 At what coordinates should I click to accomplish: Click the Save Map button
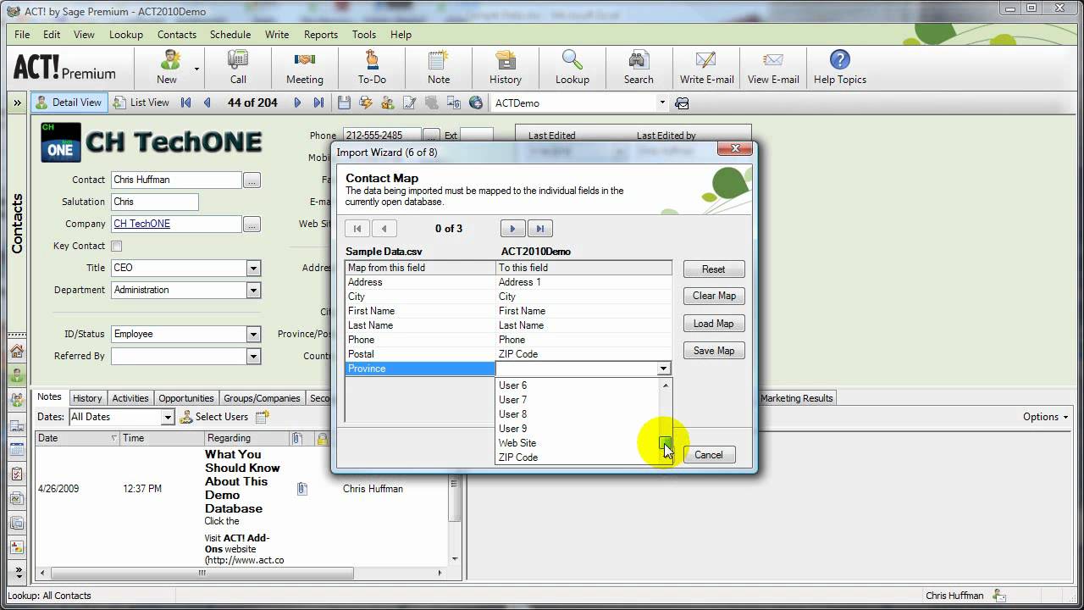(714, 351)
